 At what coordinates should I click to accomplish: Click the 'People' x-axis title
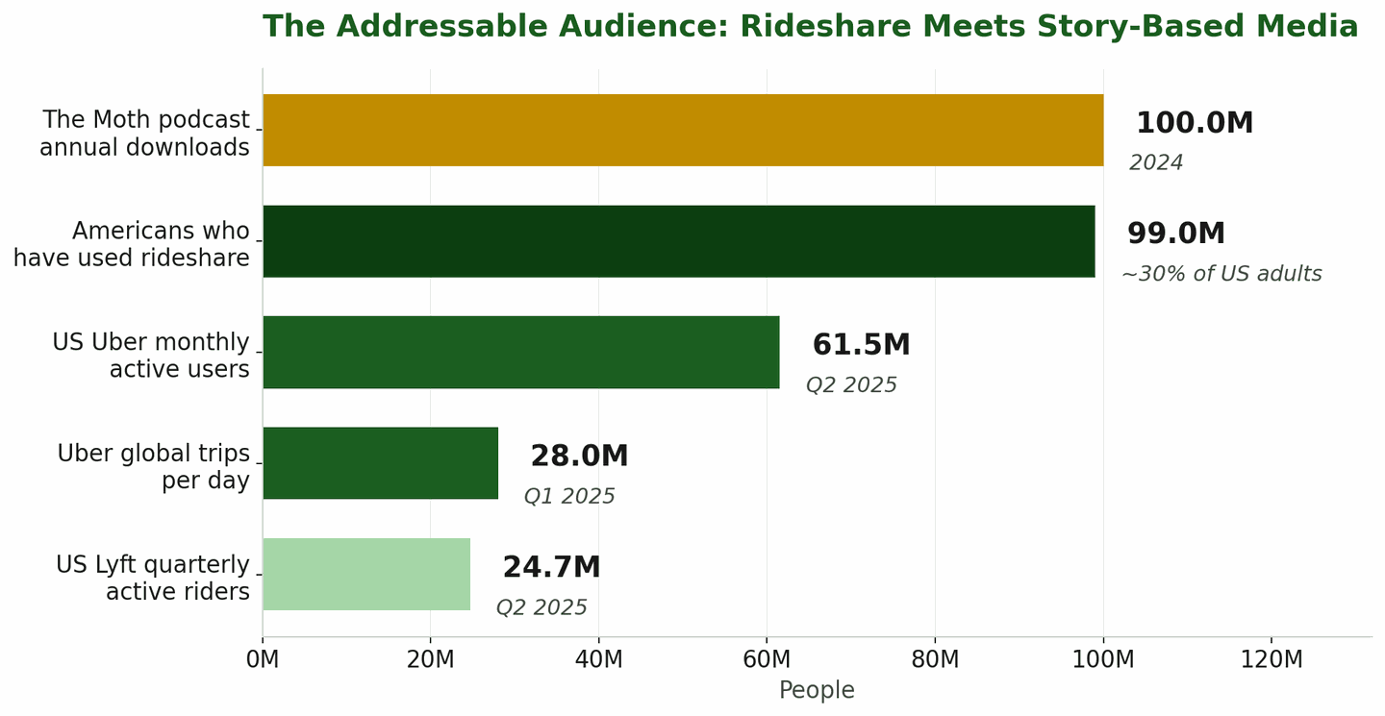817,691
